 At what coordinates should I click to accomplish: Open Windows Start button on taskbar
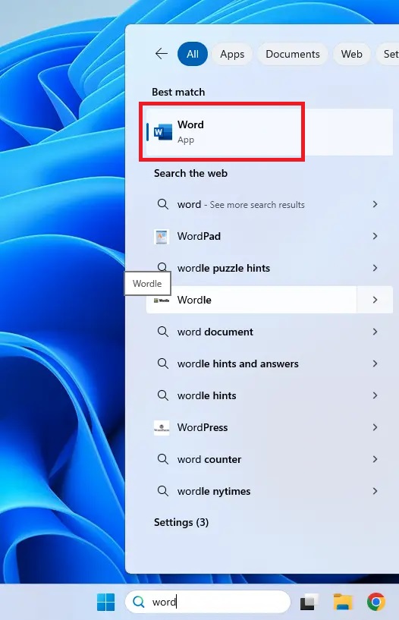(x=106, y=602)
